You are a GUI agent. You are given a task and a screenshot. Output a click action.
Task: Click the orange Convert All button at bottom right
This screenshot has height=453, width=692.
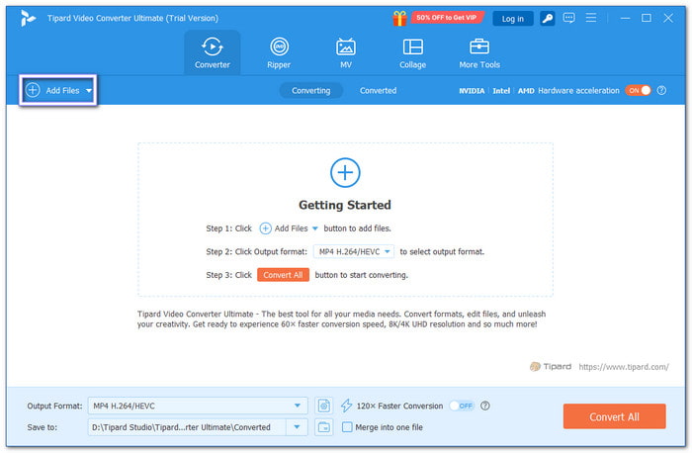coord(614,416)
